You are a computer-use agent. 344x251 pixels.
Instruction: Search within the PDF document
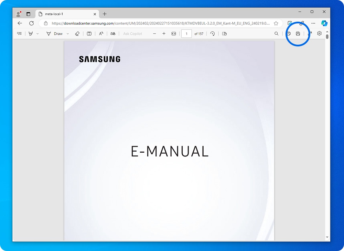click(276, 33)
